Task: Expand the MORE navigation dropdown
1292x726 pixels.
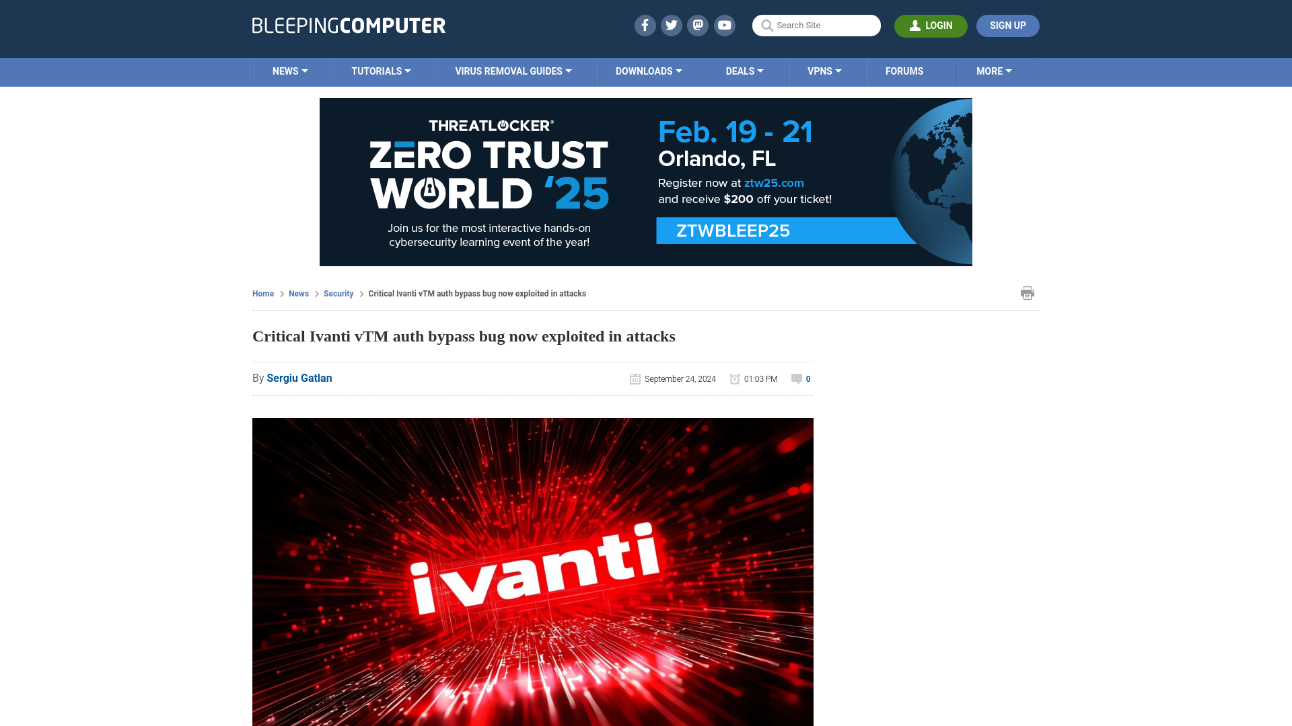Action: pos(994,72)
